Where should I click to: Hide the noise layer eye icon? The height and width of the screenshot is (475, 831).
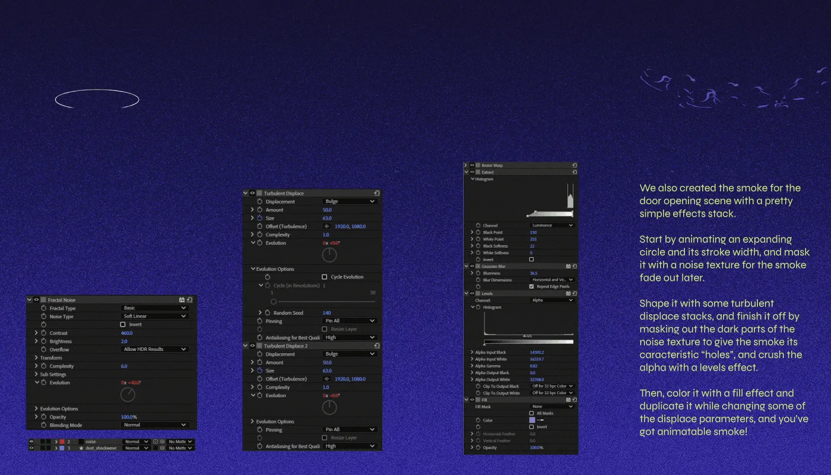pos(31,442)
